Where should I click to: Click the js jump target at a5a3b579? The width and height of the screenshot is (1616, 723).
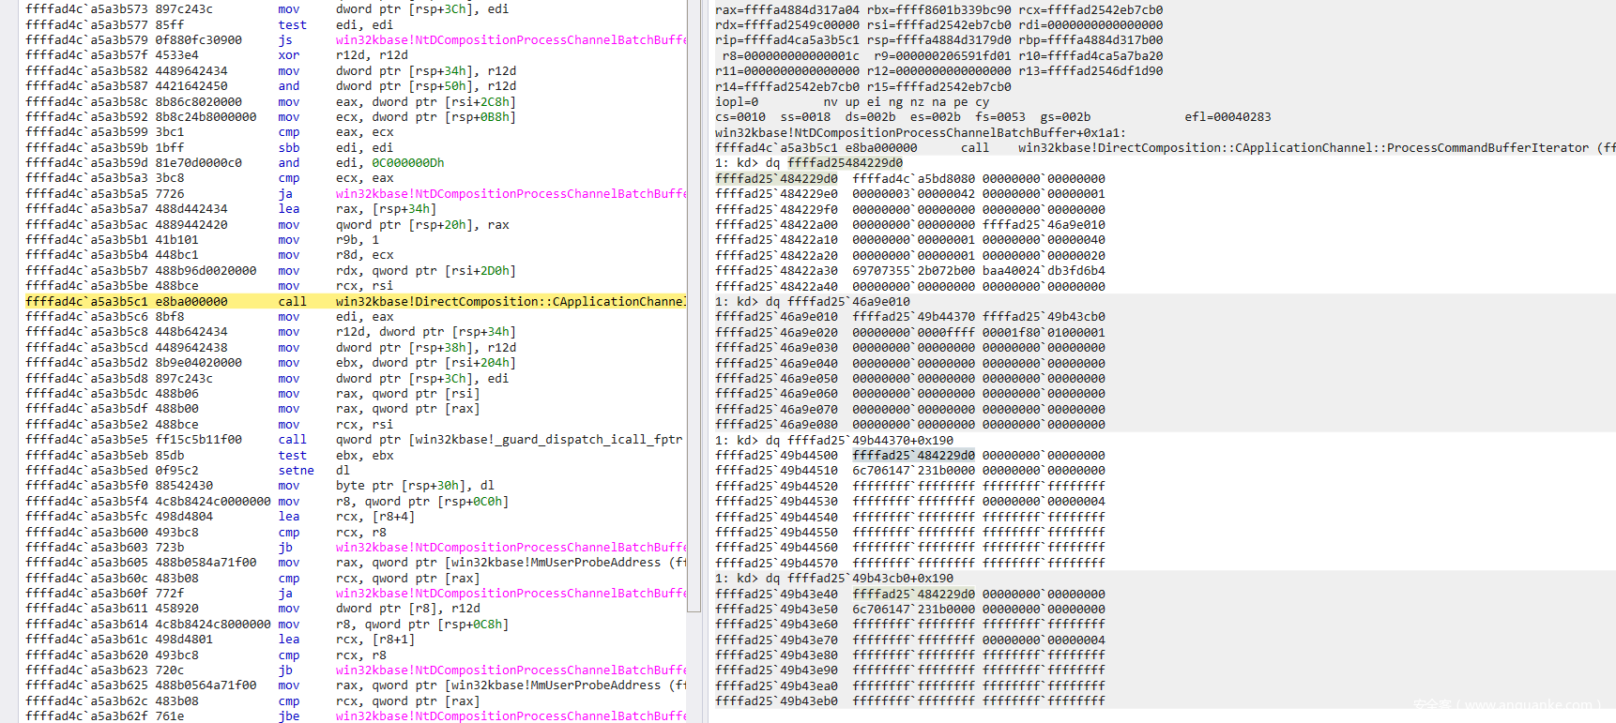(x=510, y=40)
